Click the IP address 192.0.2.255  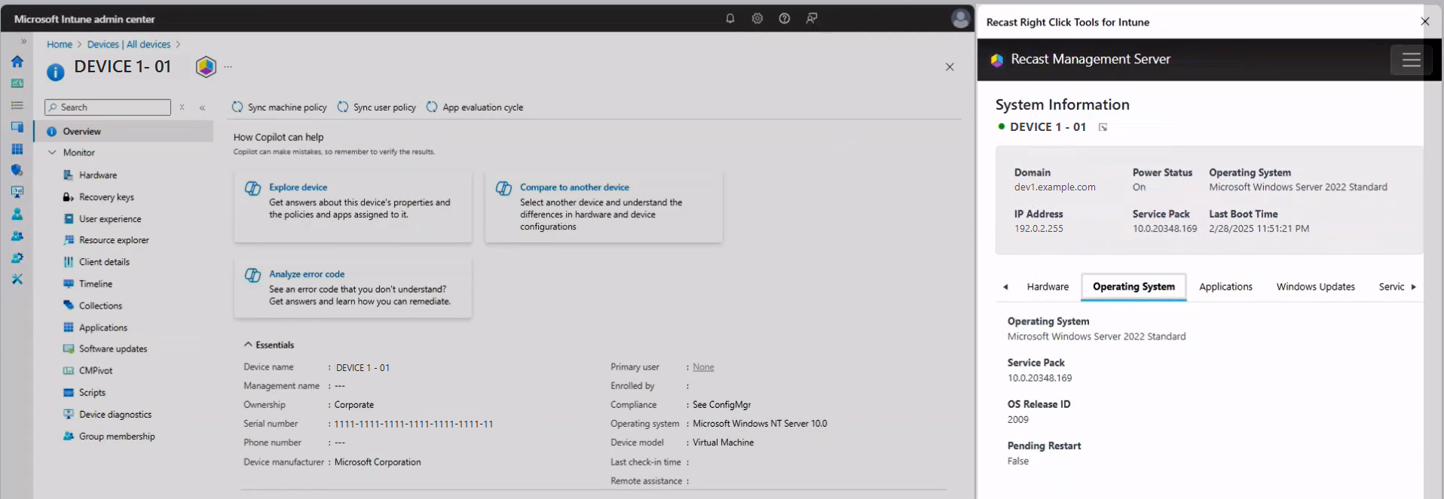[1039, 229]
